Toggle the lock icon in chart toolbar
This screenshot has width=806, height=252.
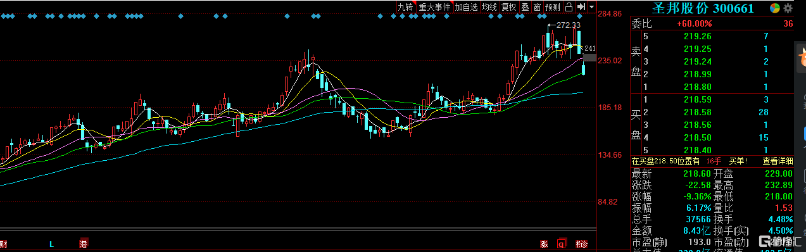(569, 7)
